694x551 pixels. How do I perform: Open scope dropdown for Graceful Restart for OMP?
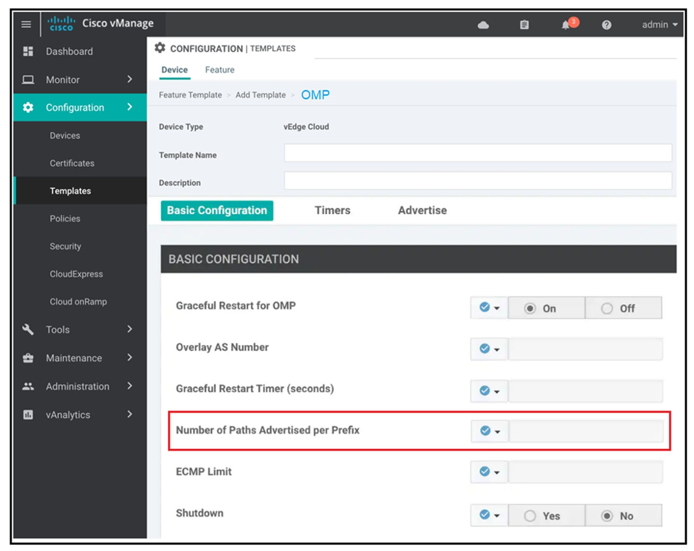[489, 308]
